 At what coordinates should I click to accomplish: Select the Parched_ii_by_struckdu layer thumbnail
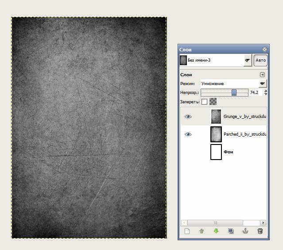point(216,134)
